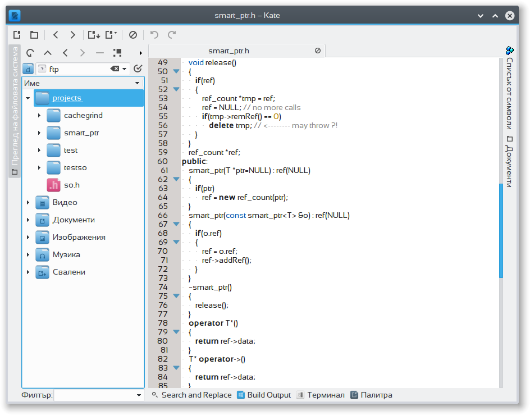Expand the smart_ptr folder

coord(39,133)
